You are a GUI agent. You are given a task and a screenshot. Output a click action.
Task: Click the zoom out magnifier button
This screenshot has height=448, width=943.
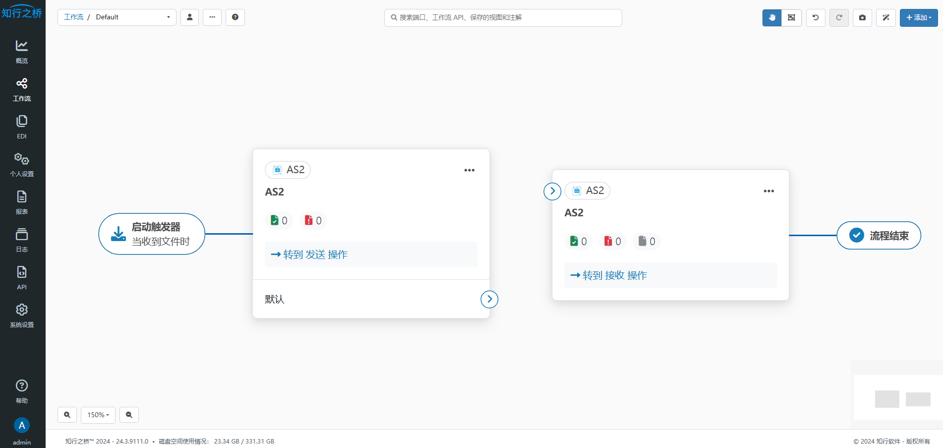(129, 415)
